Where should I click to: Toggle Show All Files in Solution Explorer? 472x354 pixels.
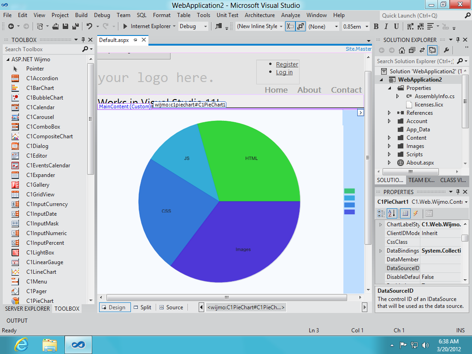[x=432, y=50]
